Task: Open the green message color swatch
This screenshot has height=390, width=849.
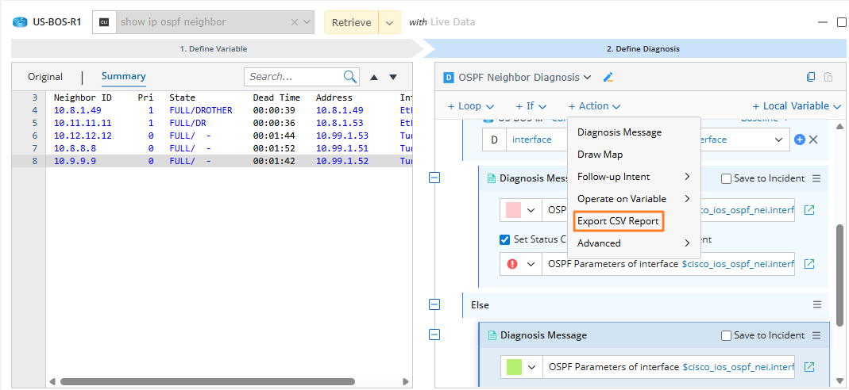Action: [x=514, y=367]
